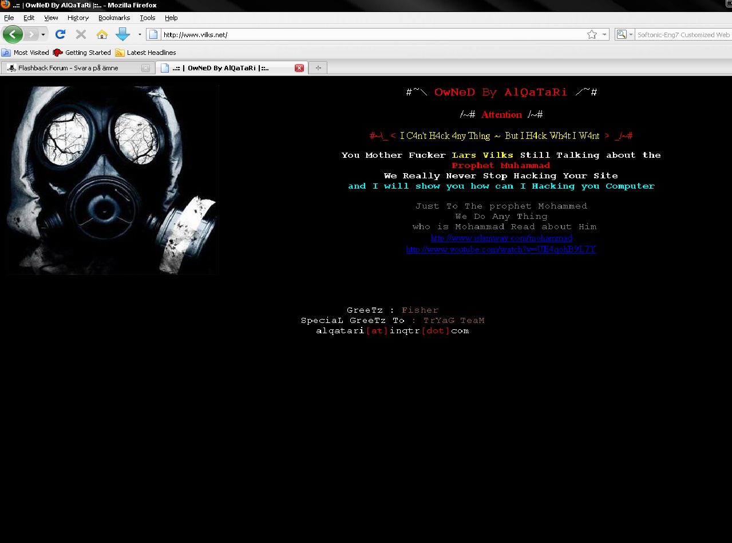
Task: Open the recent pages history dropdown arrow
Action: [43, 35]
